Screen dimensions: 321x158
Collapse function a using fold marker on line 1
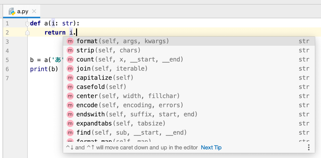27,24
